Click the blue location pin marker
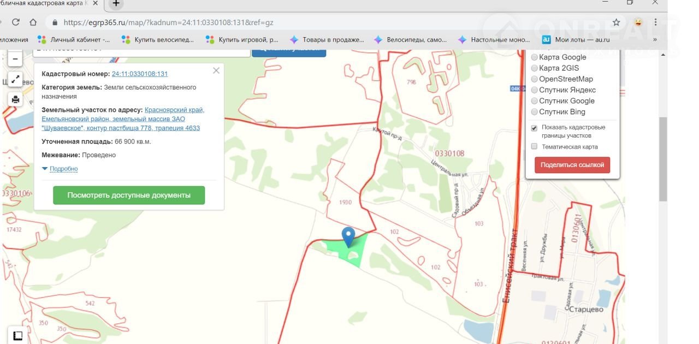The width and height of the screenshot is (699, 344). pos(348,236)
